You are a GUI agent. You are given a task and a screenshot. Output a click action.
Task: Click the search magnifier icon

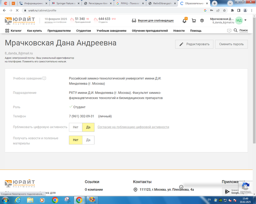click(x=235, y=31)
